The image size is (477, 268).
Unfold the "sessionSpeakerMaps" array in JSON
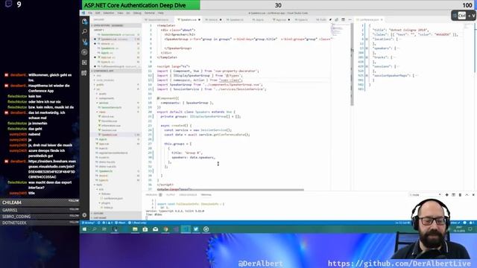point(367,75)
